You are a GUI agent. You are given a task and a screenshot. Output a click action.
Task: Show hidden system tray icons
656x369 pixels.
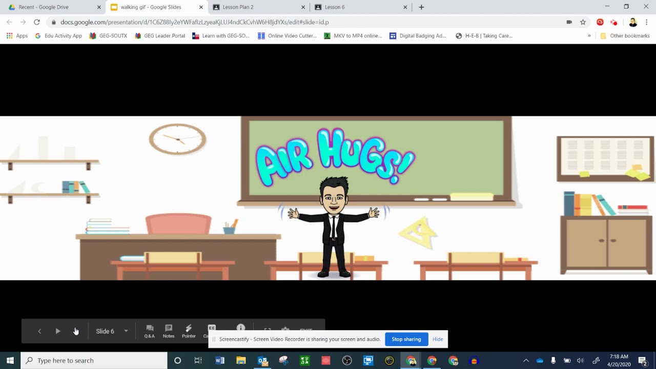click(526, 360)
